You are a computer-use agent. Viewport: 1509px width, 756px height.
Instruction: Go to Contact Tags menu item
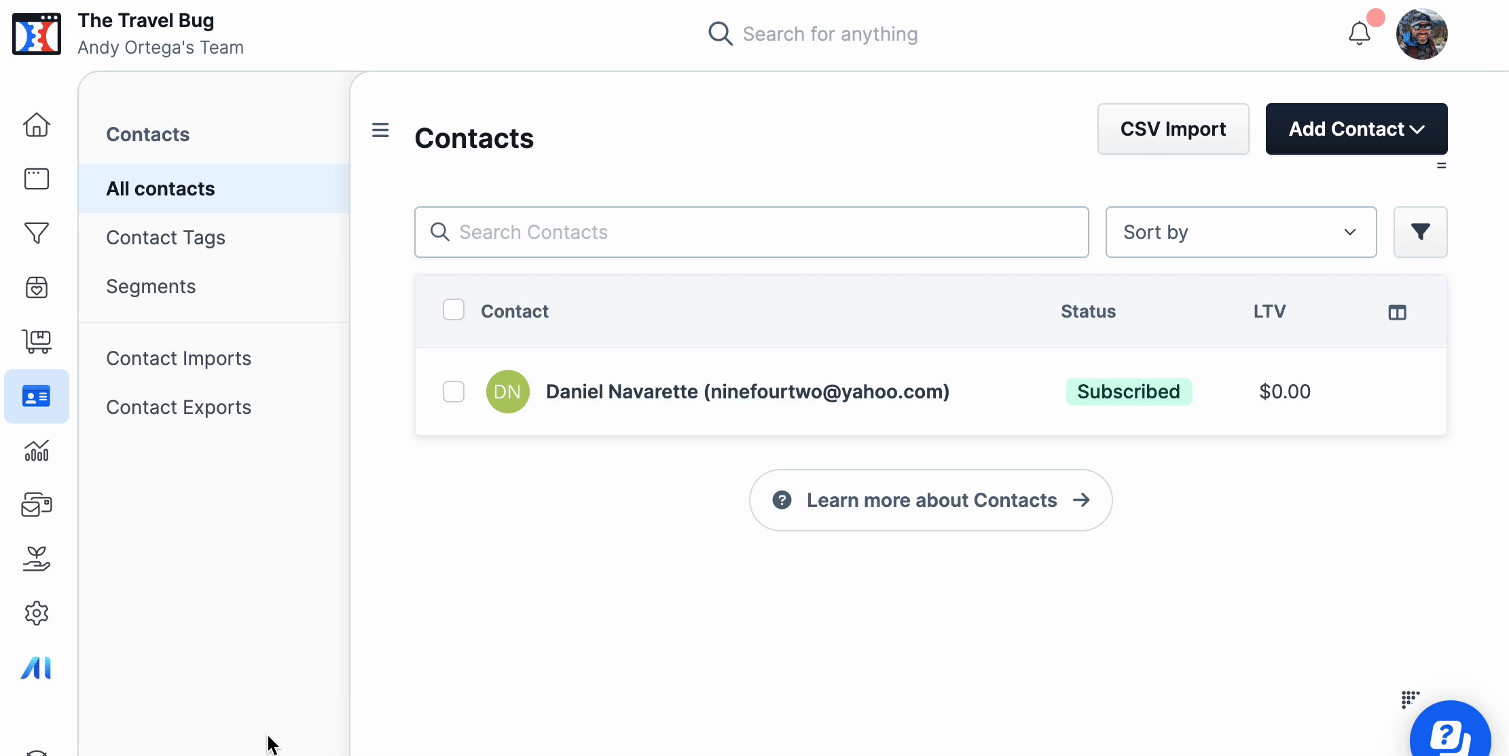(166, 238)
